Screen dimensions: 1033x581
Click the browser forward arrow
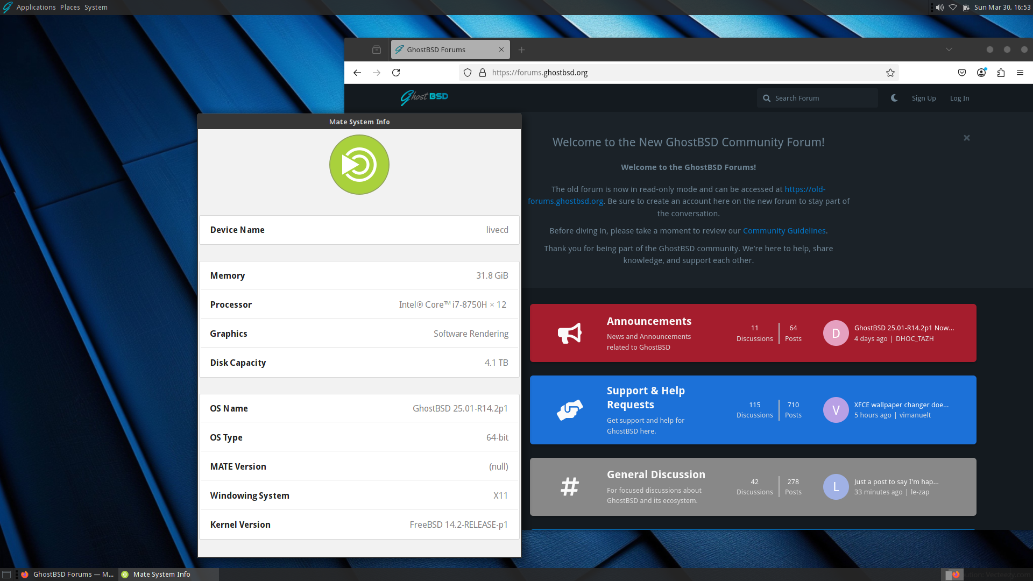point(377,73)
